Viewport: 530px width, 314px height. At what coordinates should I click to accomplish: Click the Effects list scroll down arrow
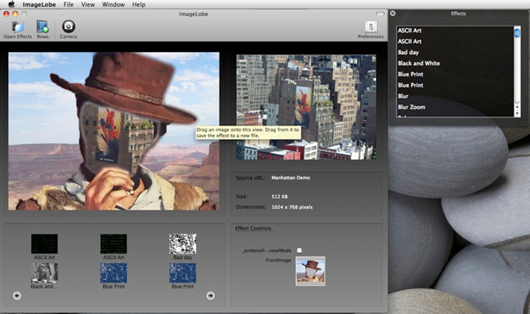click(517, 114)
